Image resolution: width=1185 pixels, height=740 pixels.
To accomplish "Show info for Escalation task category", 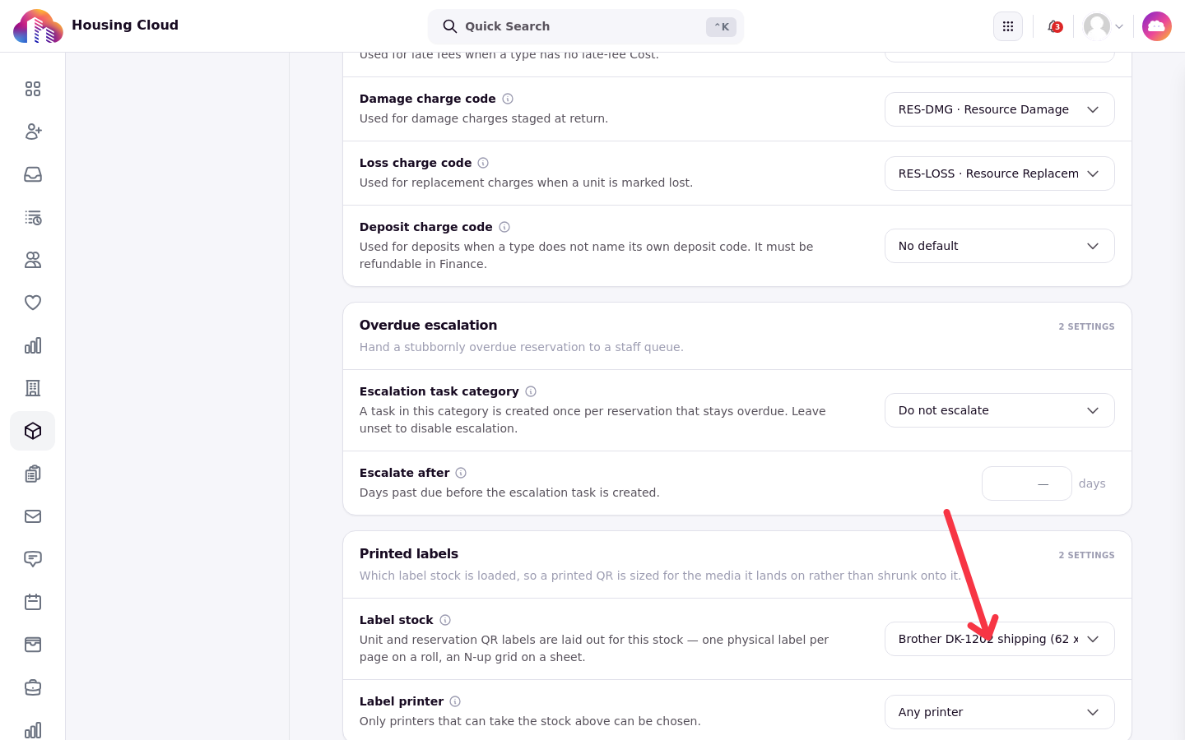I will 531,391.
